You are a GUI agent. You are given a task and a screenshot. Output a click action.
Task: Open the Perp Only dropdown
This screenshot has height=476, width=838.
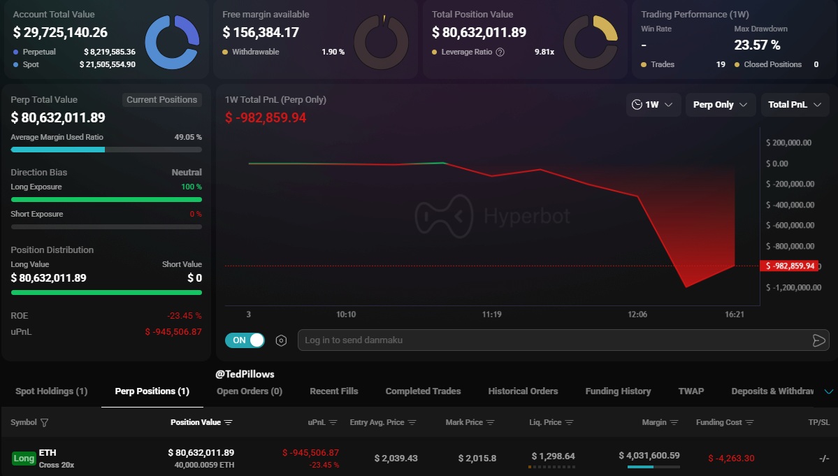coord(721,105)
